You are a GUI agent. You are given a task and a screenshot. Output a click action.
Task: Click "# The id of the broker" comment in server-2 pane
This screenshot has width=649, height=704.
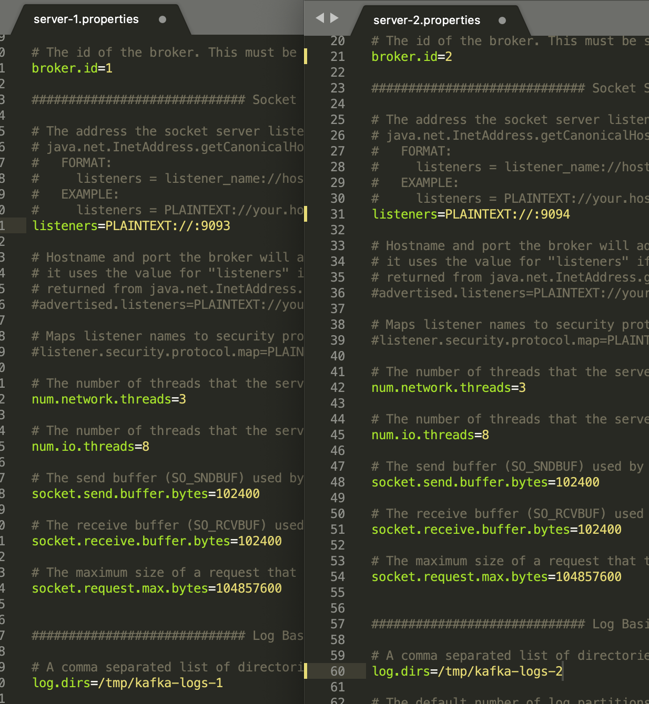pyautogui.click(x=510, y=41)
